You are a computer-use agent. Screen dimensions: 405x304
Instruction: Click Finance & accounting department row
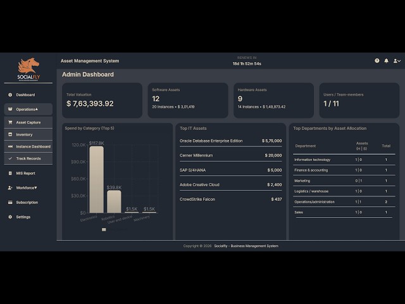(x=344, y=170)
